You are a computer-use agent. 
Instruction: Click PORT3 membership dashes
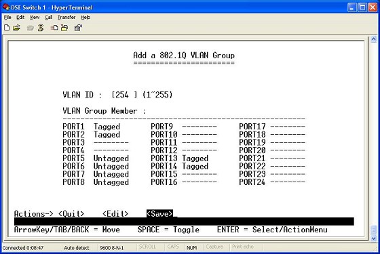[111, 142]
